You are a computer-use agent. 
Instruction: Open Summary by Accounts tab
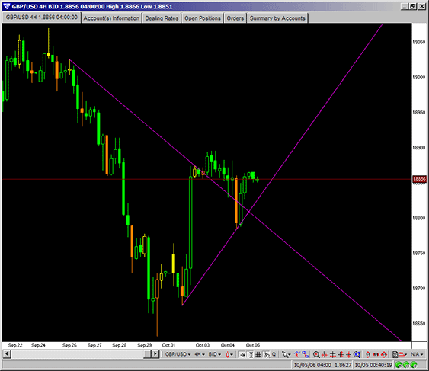click(x=277, y=18)
